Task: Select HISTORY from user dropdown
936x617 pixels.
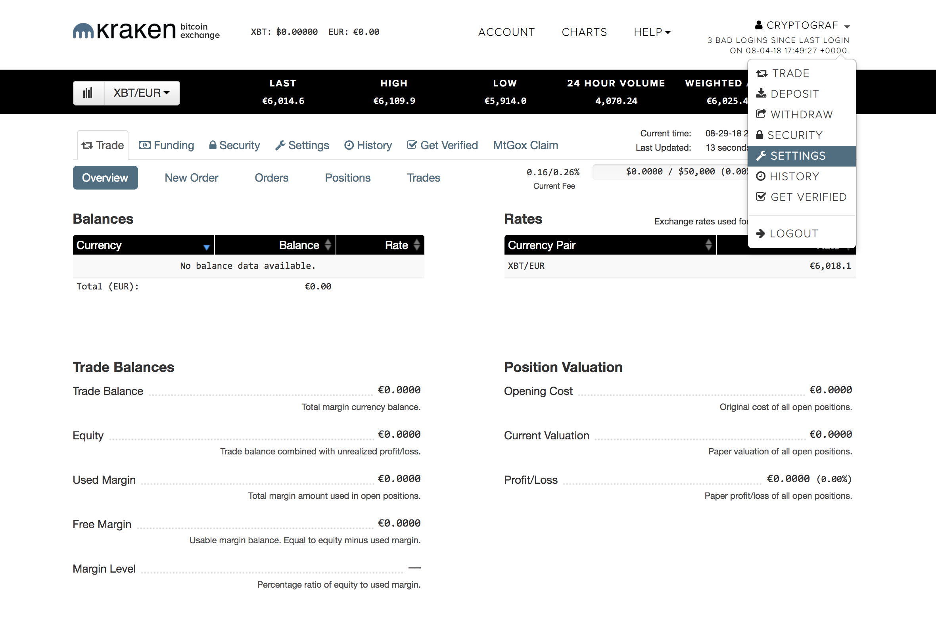Action: [x=802, y=176]
